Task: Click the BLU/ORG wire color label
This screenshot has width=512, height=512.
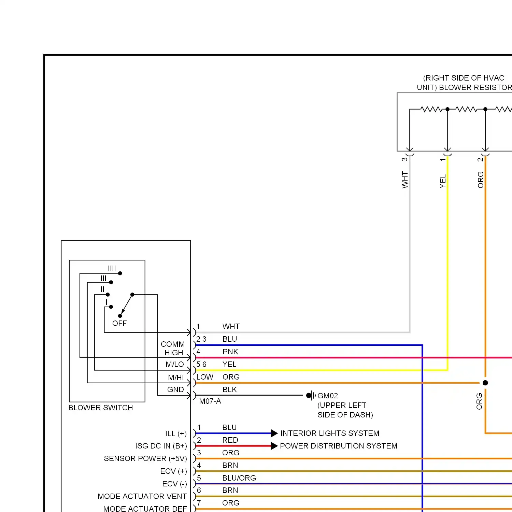Action: (239, 478)
